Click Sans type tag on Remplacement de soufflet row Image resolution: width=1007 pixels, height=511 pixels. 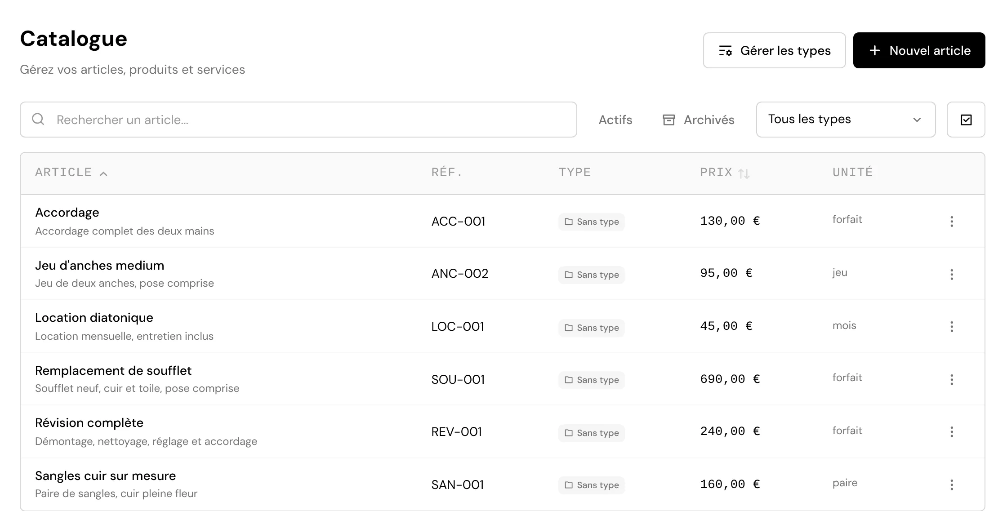[x=592, y=380]
